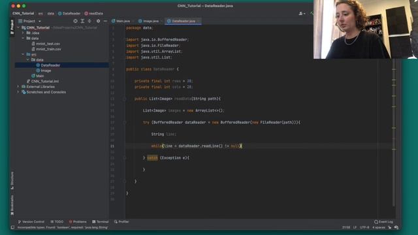This screenshot has width=418, height=235.
Task: Open the Event Log
Action: point(383,222)
